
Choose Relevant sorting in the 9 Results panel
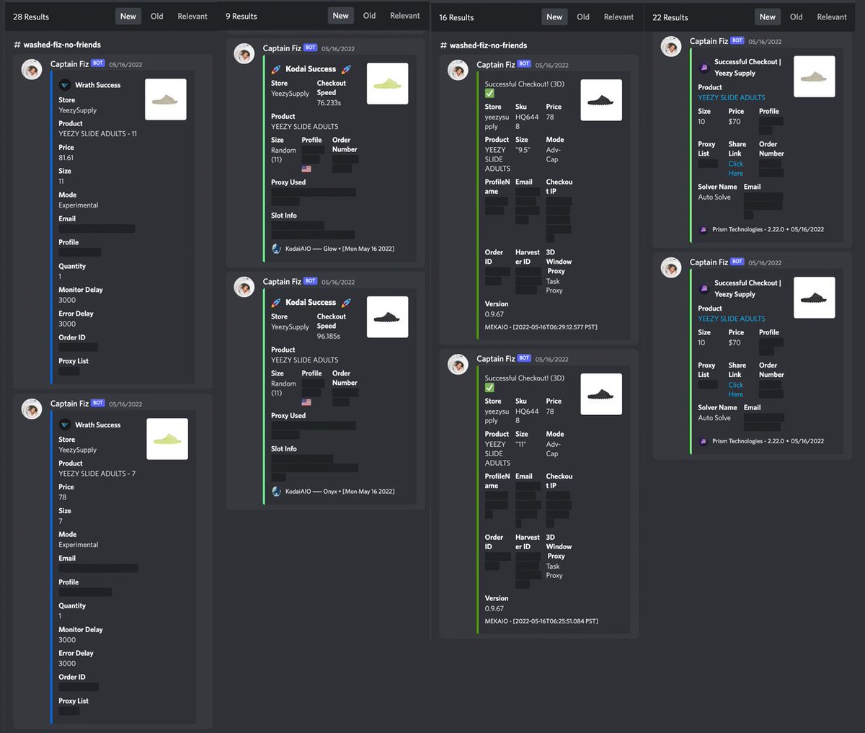pos(405,16)
